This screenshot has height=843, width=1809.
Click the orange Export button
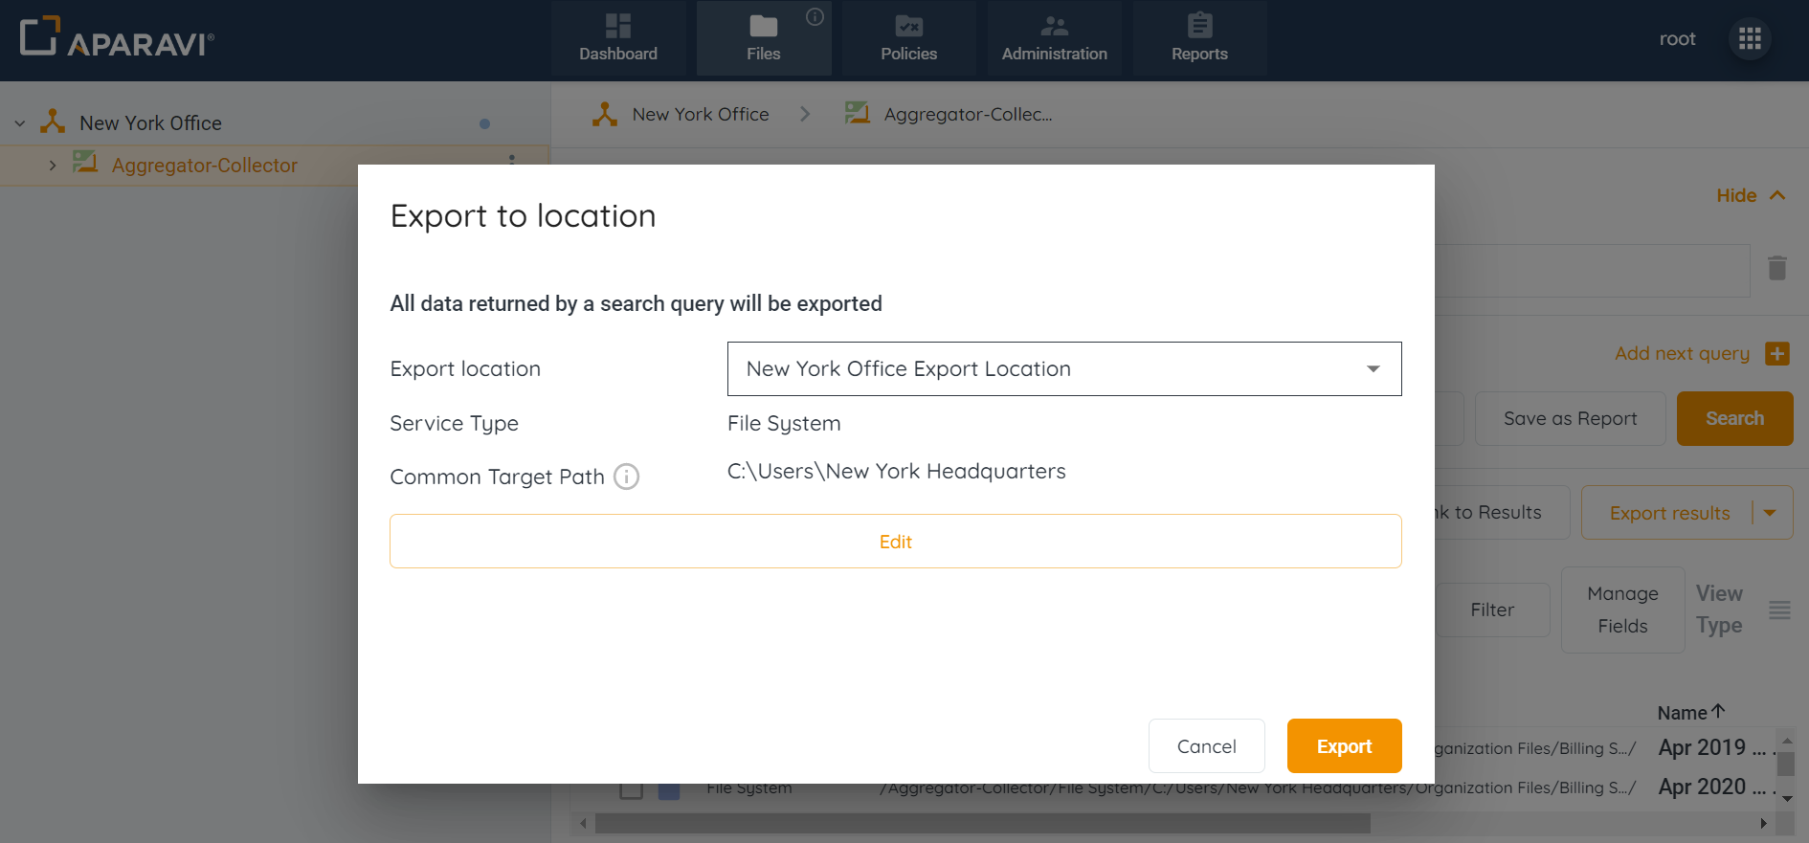pyautogui.click(x=1343, y=746)
